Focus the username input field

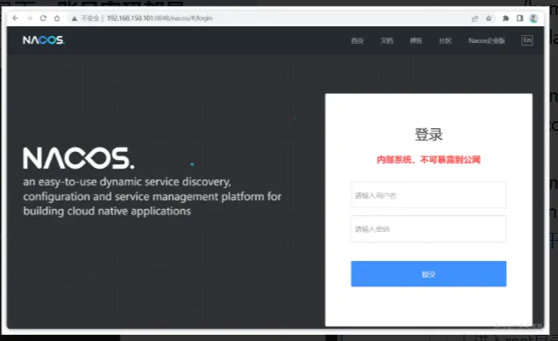click(x=429, y=195)
